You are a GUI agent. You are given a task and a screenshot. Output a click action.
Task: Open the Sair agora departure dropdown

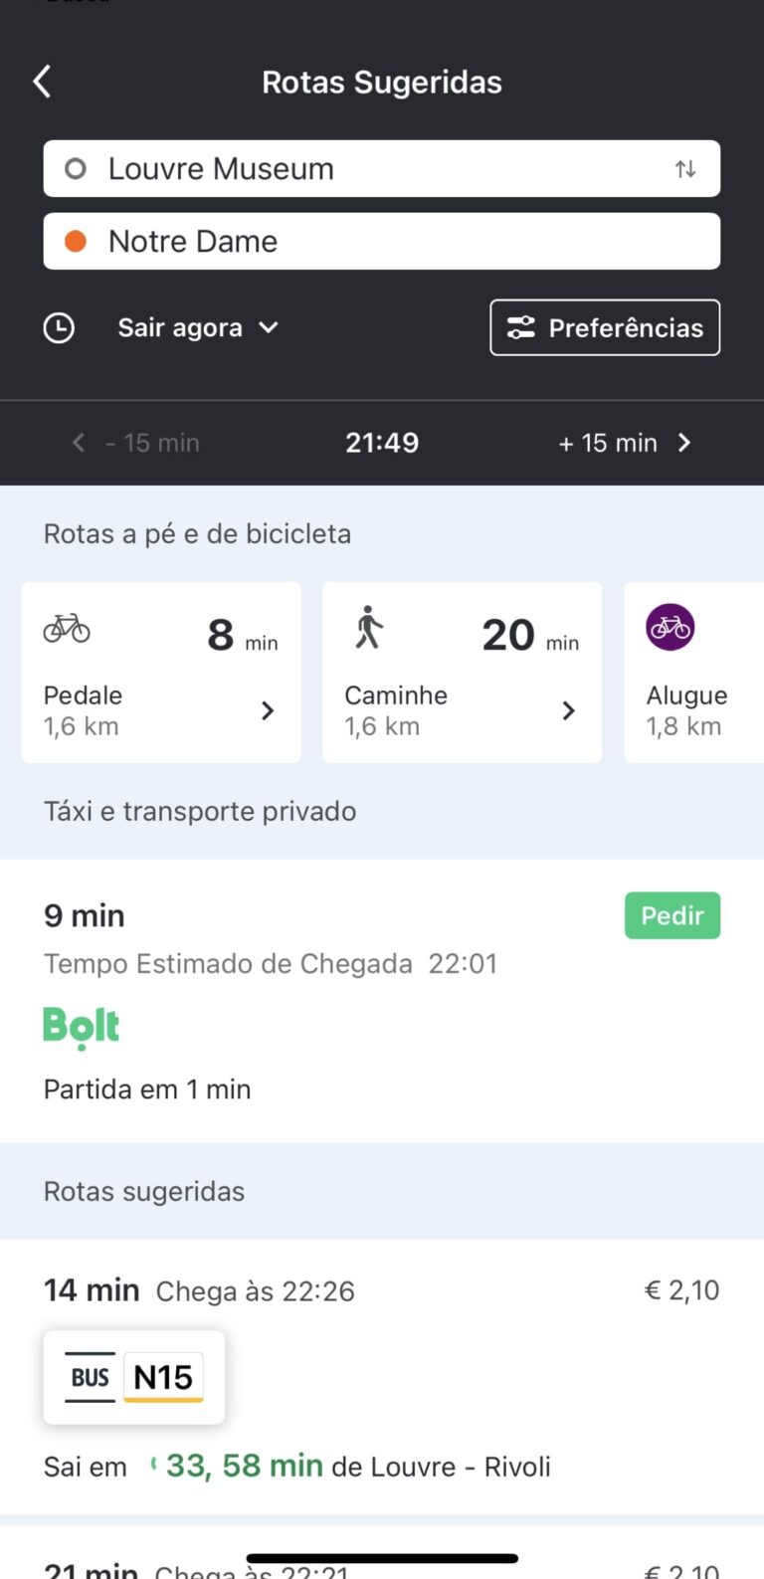[x=197, y=327]
